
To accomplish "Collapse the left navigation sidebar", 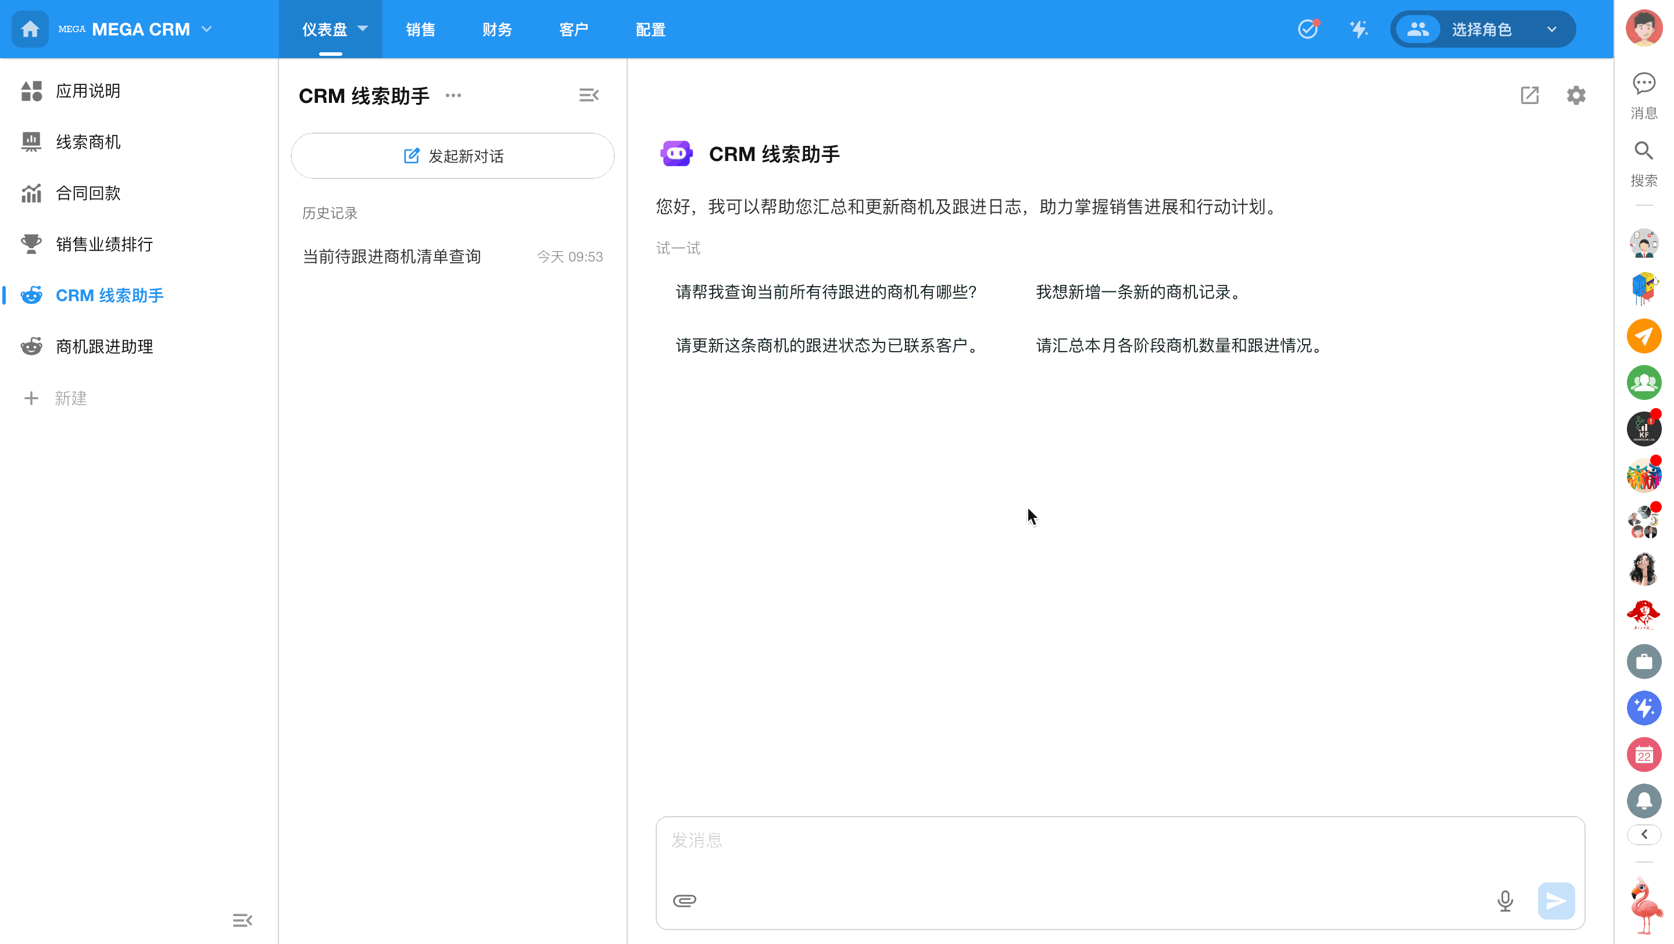I will (x=242, y=920).
